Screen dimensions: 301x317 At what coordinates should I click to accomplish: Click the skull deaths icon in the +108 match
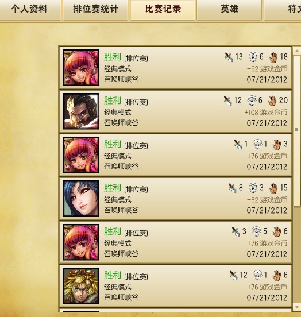[x=252, y=100]
